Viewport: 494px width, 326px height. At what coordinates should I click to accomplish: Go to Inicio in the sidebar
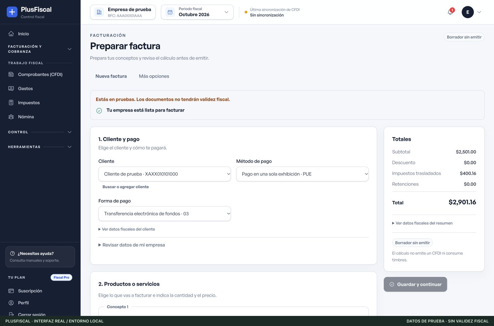(40, 34)
